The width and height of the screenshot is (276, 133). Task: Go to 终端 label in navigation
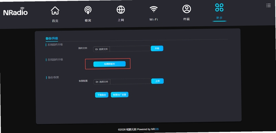(186, 19)
